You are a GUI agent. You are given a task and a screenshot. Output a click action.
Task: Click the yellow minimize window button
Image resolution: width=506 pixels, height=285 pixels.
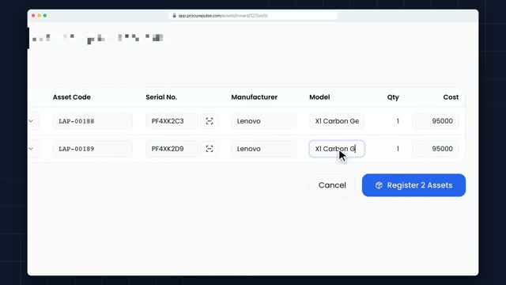coord(39,16)
